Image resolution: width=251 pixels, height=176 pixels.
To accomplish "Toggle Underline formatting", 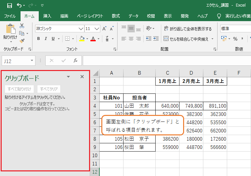I will (53, 39).
